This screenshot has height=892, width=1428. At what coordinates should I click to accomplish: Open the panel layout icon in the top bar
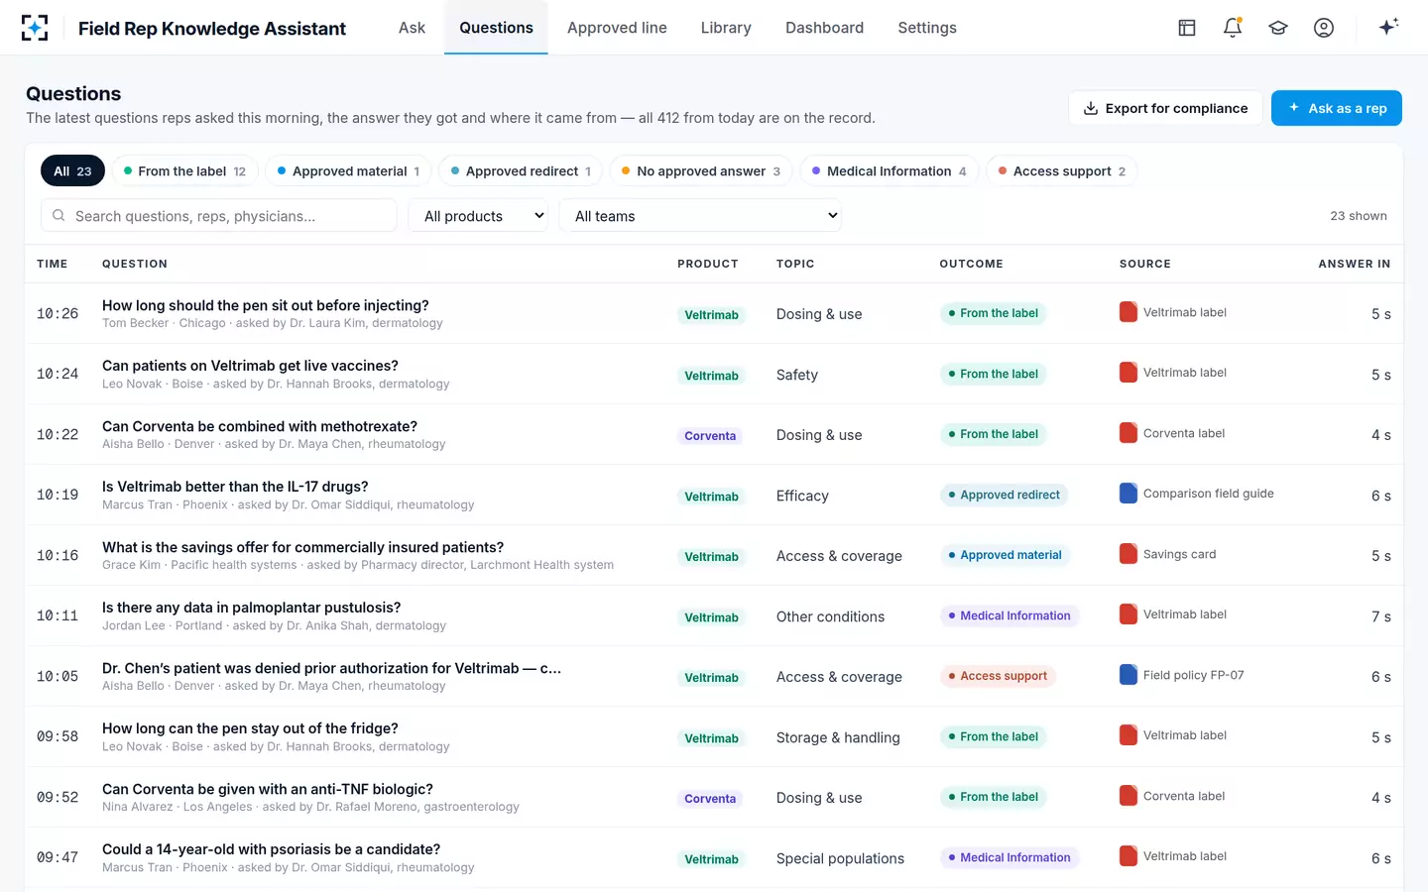[1187, 28]
